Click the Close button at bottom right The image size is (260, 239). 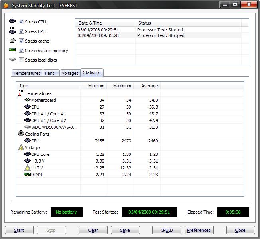[240, 230]
